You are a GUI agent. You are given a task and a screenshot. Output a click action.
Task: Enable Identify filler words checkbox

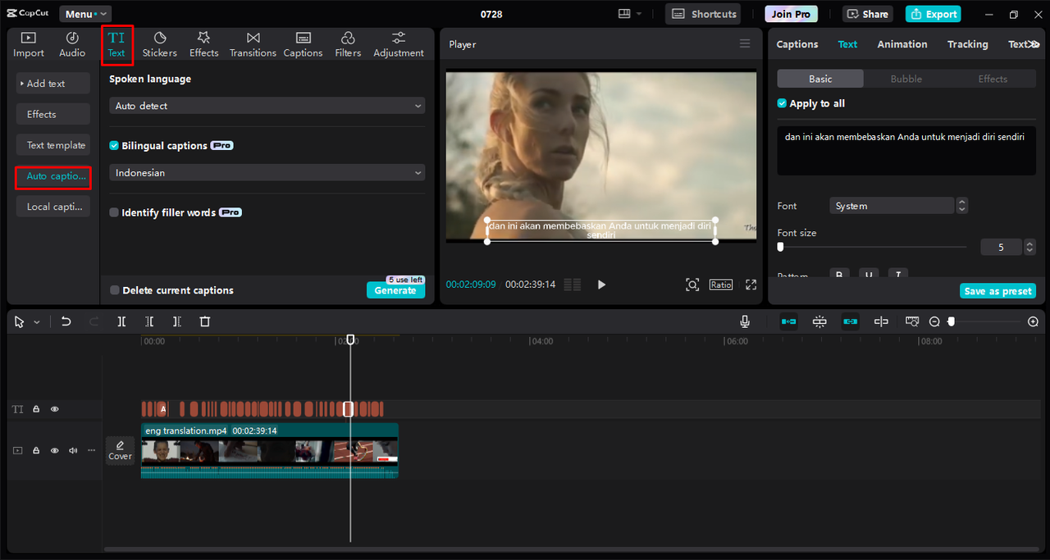[114, 212]
